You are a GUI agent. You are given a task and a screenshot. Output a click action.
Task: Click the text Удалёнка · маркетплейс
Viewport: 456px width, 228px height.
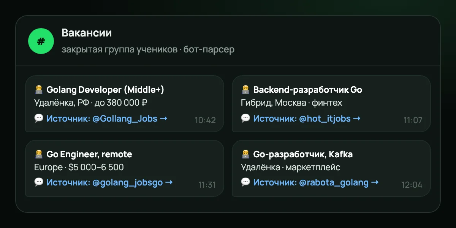click(291, 167)
